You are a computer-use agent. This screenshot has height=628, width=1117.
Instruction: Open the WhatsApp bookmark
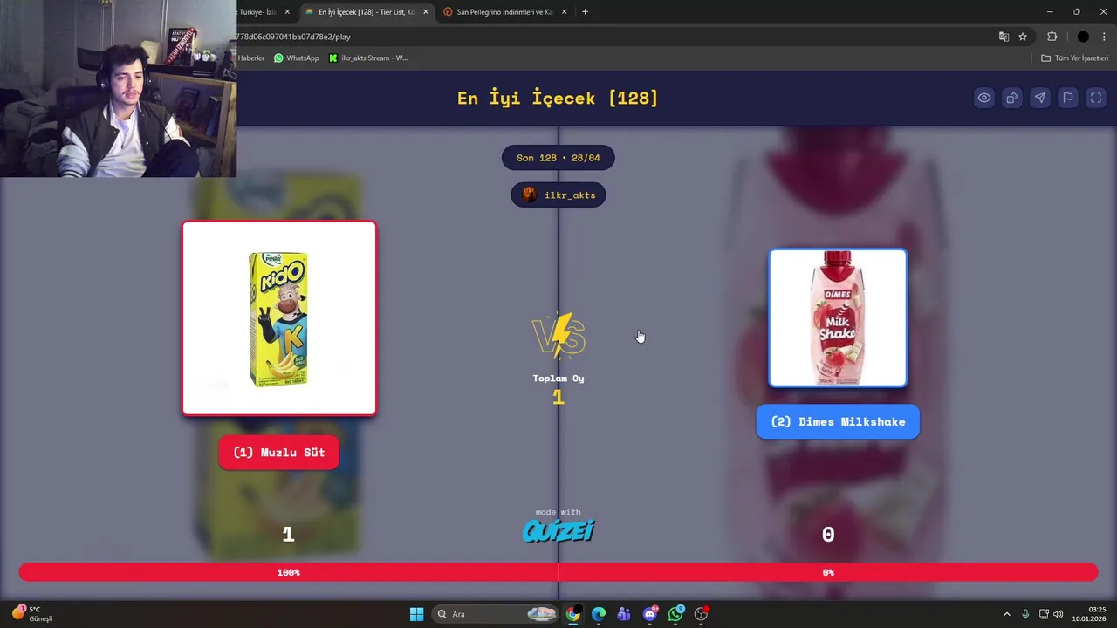tap(297, 58)
